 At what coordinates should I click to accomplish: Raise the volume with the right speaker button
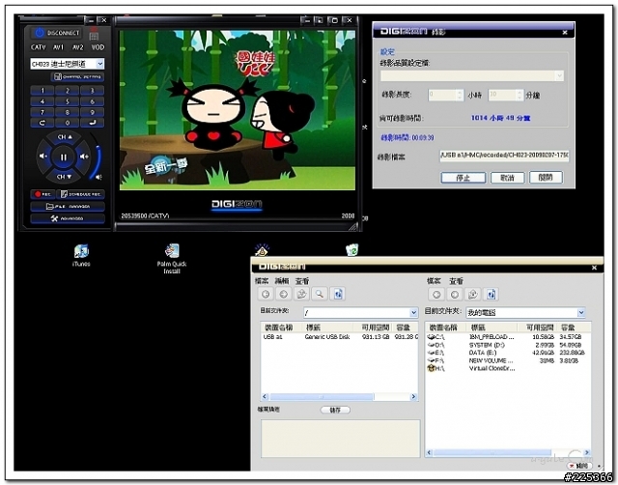coord(84,157)
